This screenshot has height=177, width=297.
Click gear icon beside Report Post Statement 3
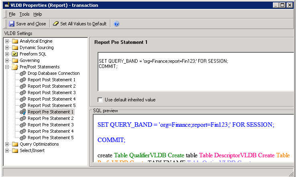click(23, 93)
